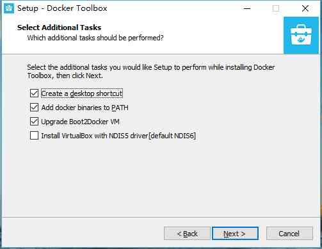Disable the Upgrade Boot2Docker VM checkbox

[34, 122]
